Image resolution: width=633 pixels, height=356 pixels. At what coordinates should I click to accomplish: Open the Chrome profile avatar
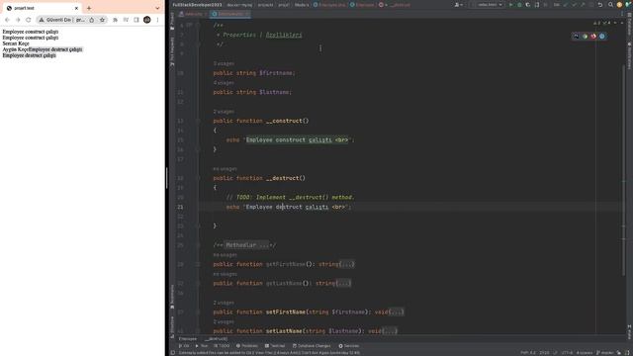(147, 20)
